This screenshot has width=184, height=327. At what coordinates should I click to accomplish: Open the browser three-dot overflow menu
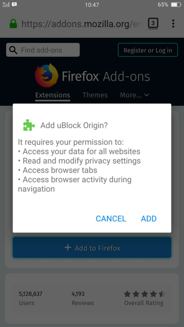(173, 24)
